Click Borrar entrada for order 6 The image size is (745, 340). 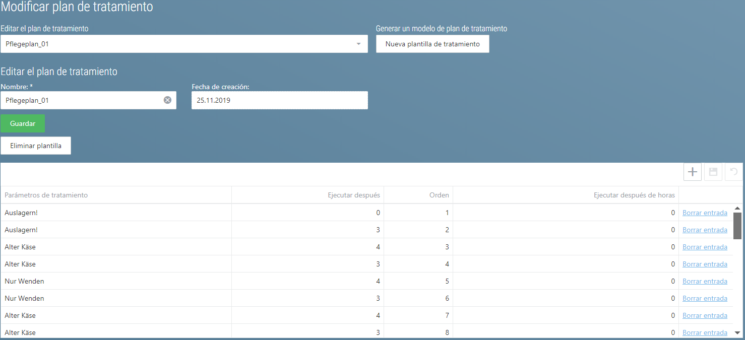(x=705, y=298)
